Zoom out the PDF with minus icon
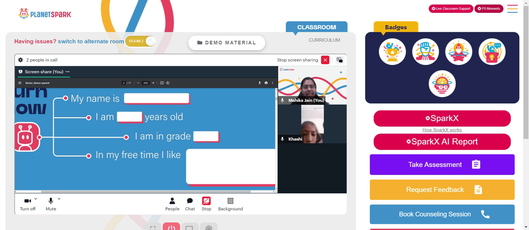529x230 pixels. [138, 83]
